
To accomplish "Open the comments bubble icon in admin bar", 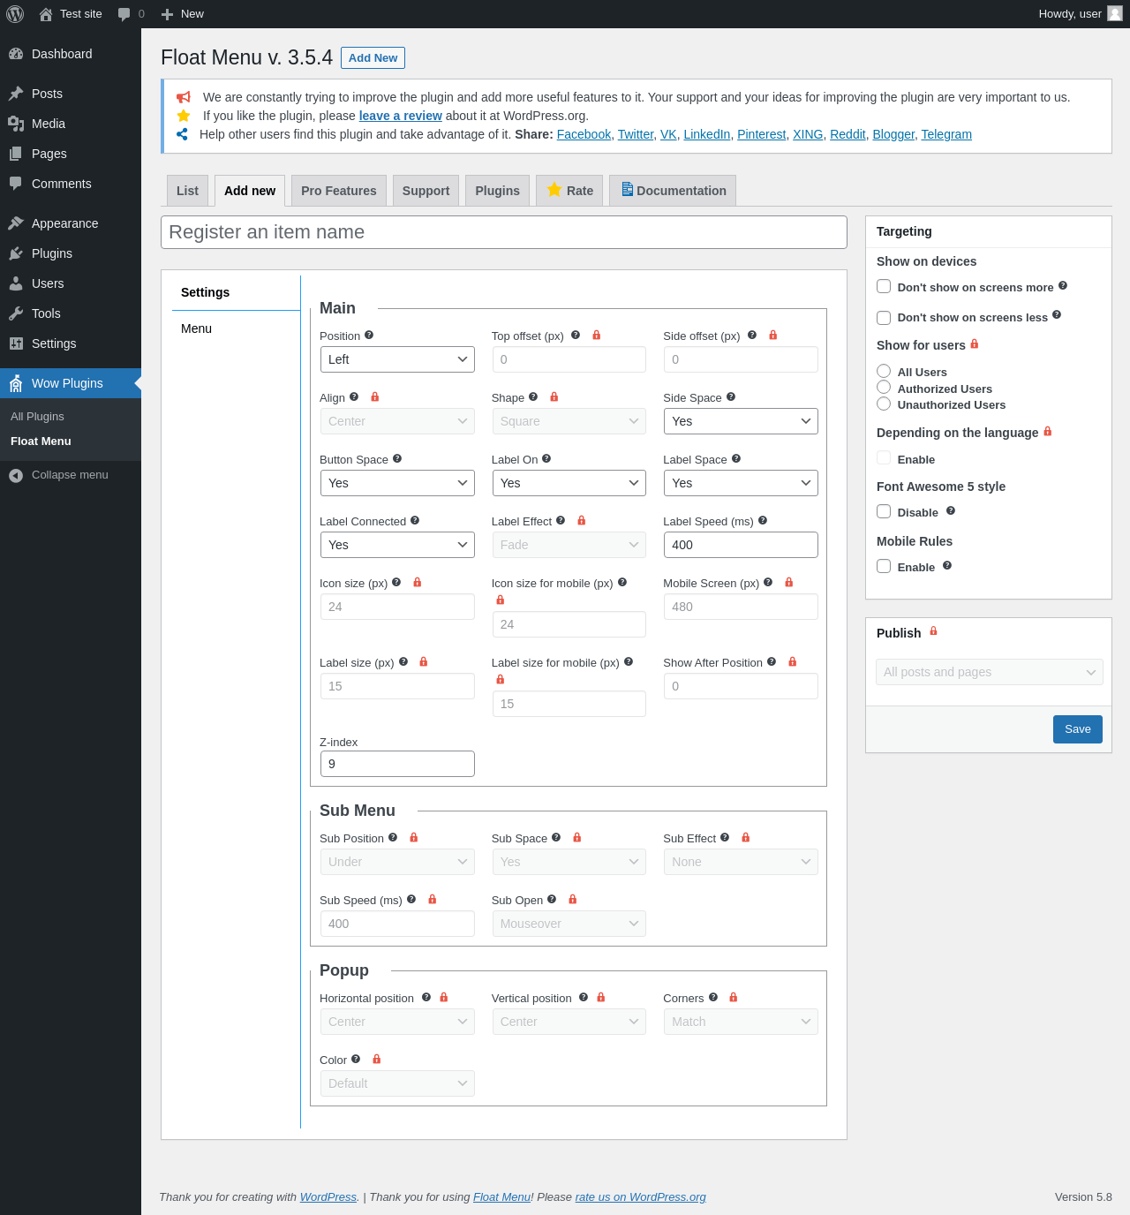I will pos(124,14).
